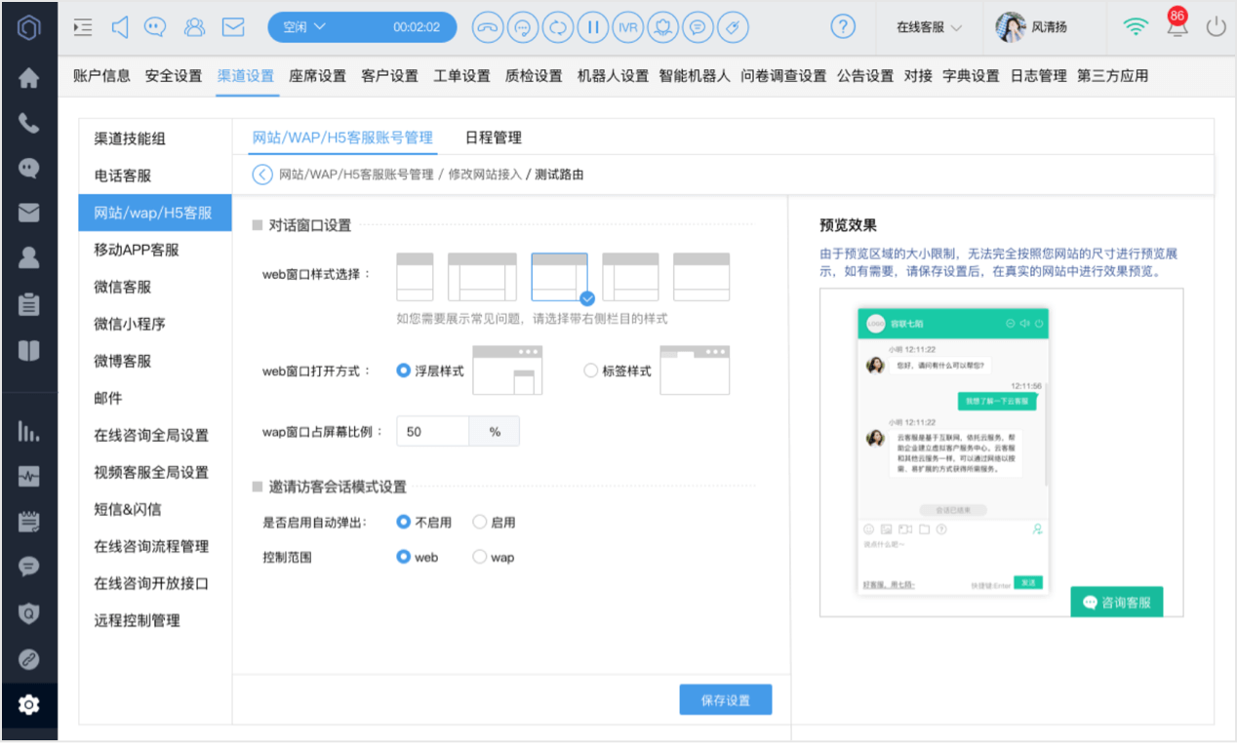Open the home icon in left sidebar
The image size is (1237, 743).
click(29, 79)
